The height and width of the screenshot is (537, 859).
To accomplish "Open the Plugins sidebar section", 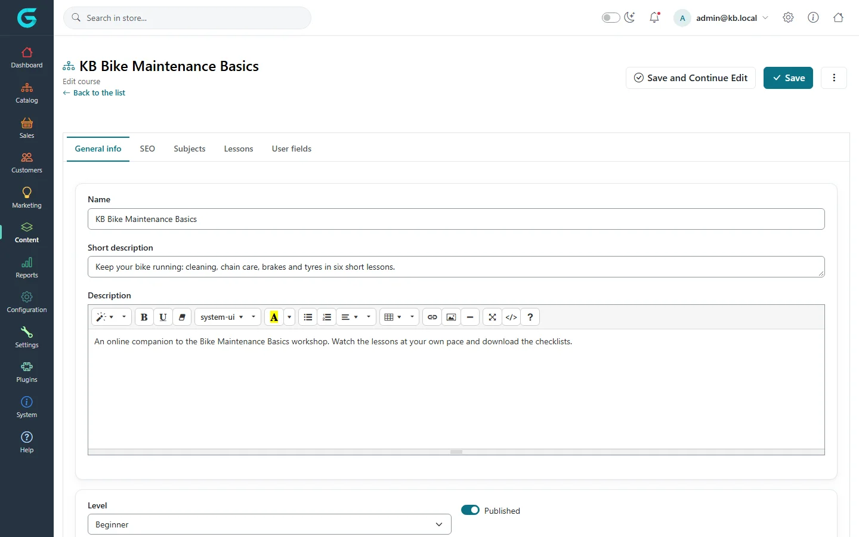I will tap(27, 372).
